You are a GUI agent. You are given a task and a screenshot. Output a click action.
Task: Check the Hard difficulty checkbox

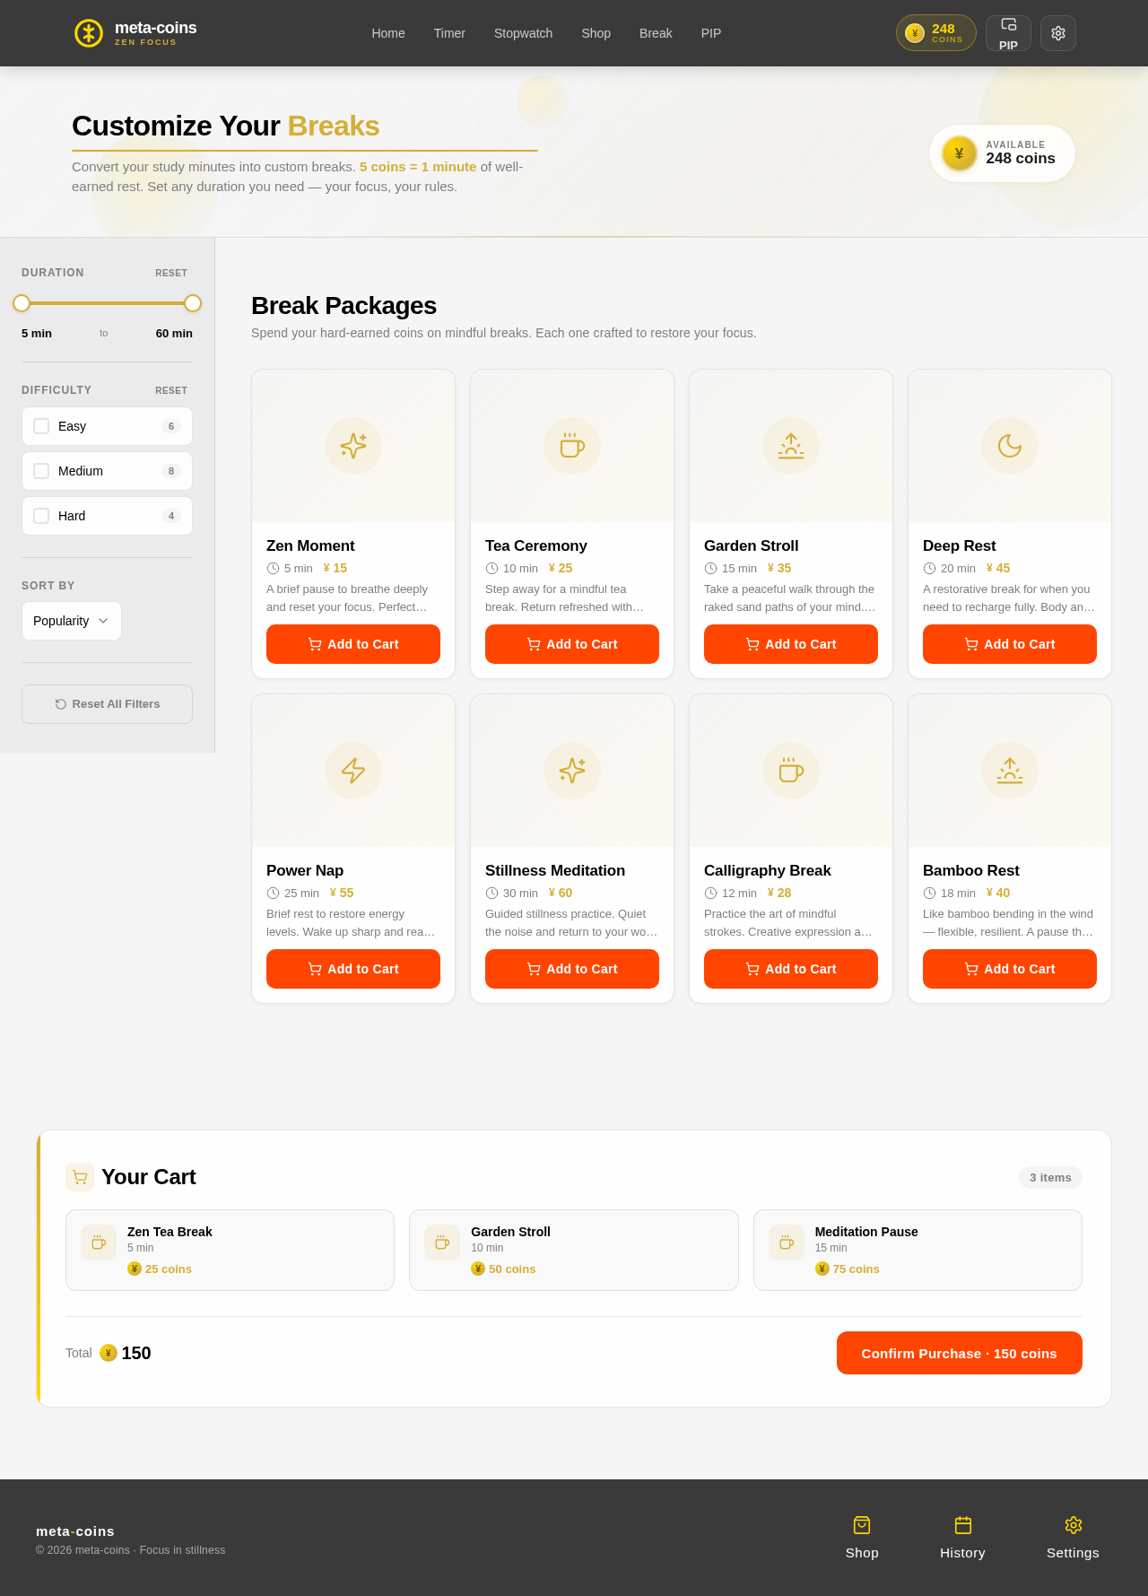tap(41, 516)
